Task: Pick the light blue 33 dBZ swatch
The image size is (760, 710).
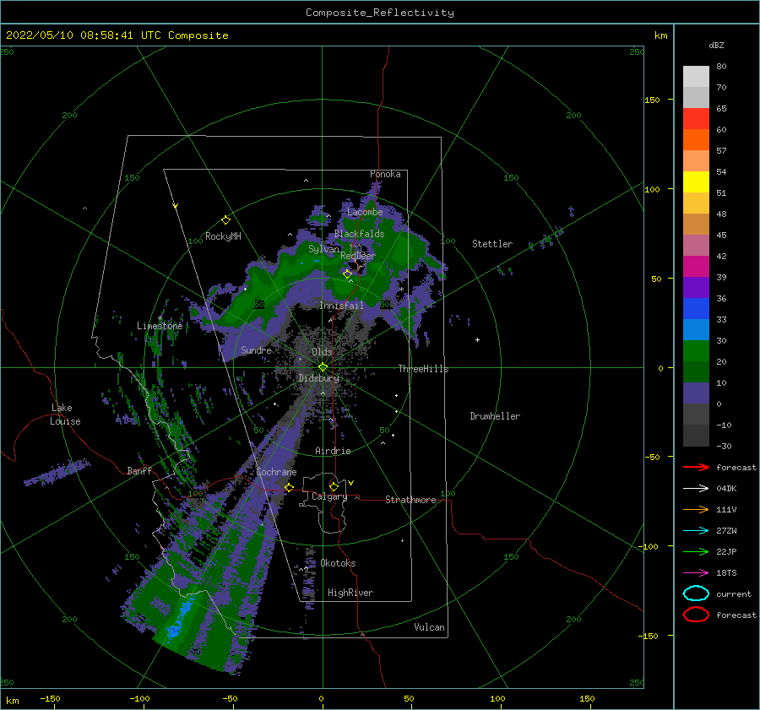Action: (696, 329)
